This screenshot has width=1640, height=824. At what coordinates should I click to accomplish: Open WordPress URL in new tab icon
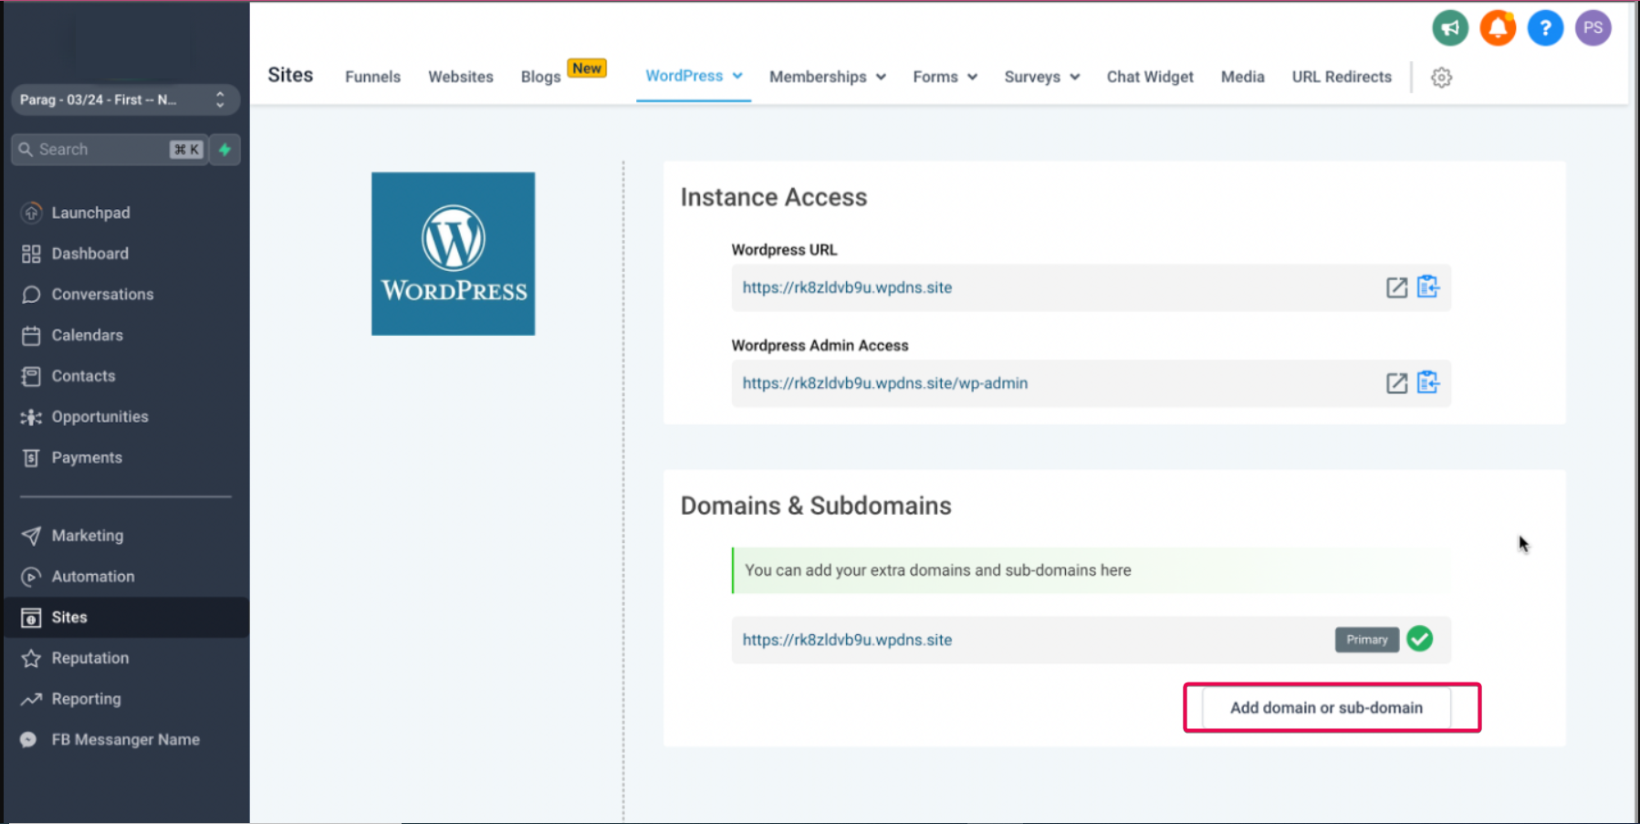tap(1396, 287)
